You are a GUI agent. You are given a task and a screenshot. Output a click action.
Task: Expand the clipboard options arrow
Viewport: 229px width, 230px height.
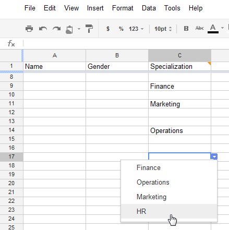[x=79, y=29]
